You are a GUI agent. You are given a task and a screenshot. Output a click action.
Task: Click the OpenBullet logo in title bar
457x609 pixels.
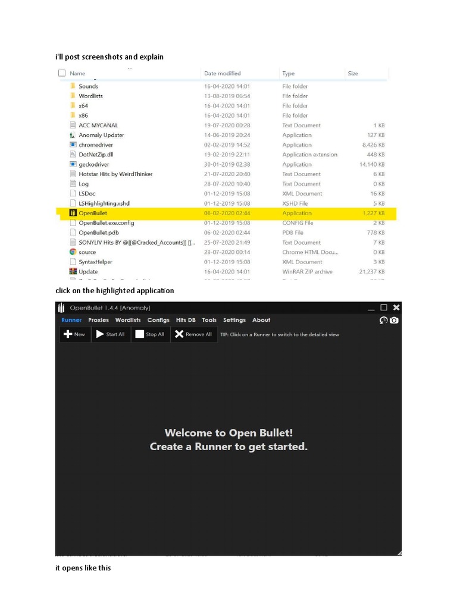tap(61, 308)
